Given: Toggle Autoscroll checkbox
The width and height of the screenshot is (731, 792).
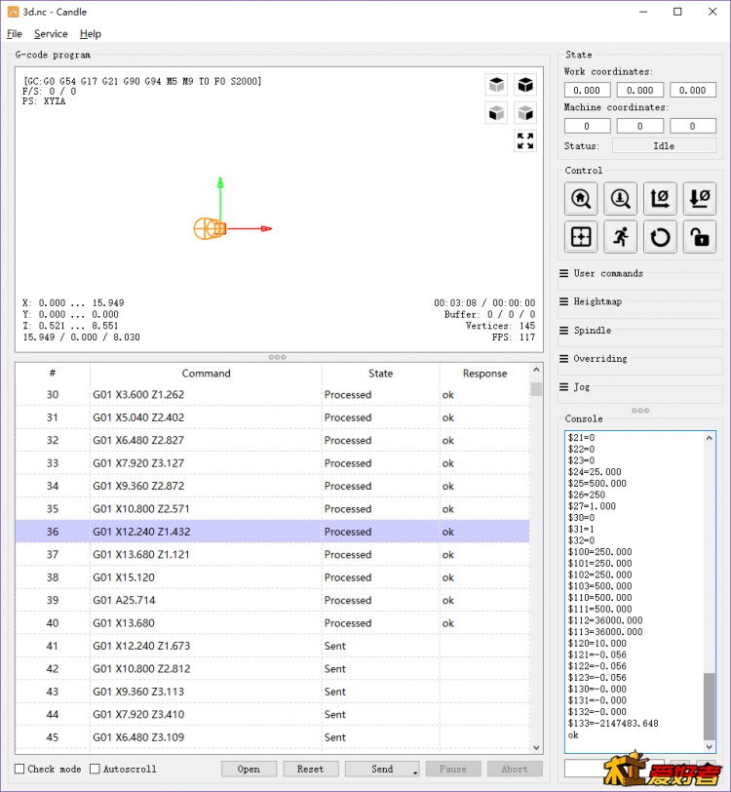Looking at the screenshot, I should coord(95,769).
